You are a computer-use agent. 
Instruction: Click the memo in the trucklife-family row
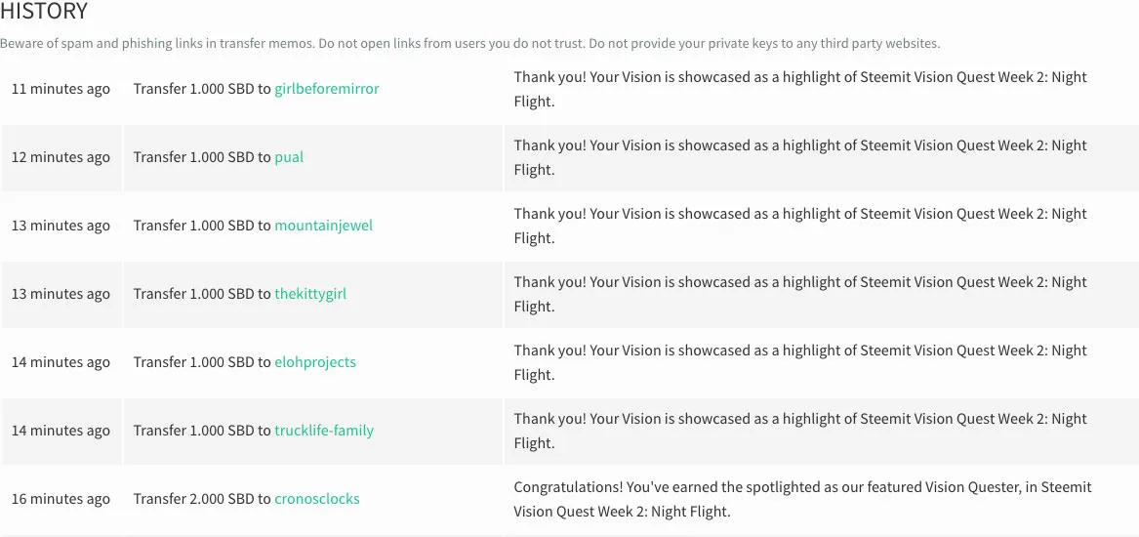pos(800,431)
